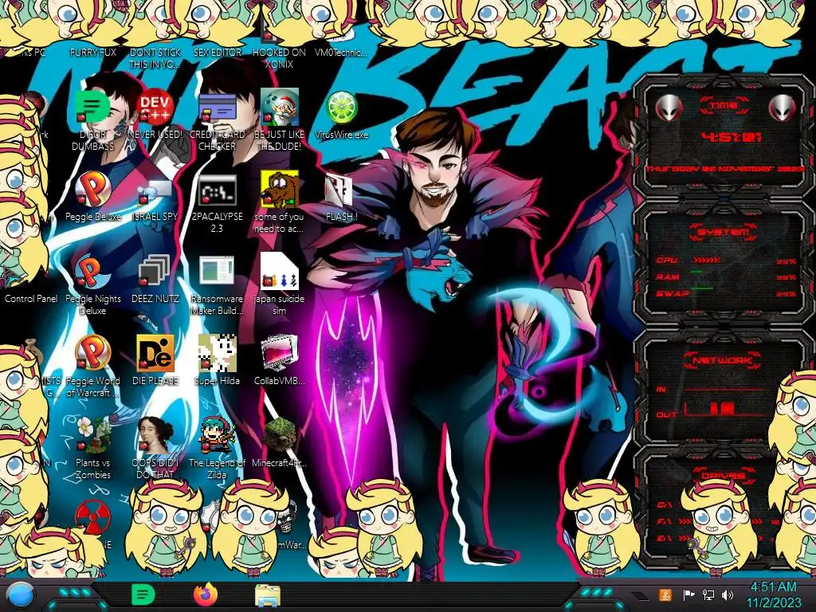Select the Santa icon BE JUST LIKE THE DUDE!
The image size is (816, 612).
click(x=280, y=107)
